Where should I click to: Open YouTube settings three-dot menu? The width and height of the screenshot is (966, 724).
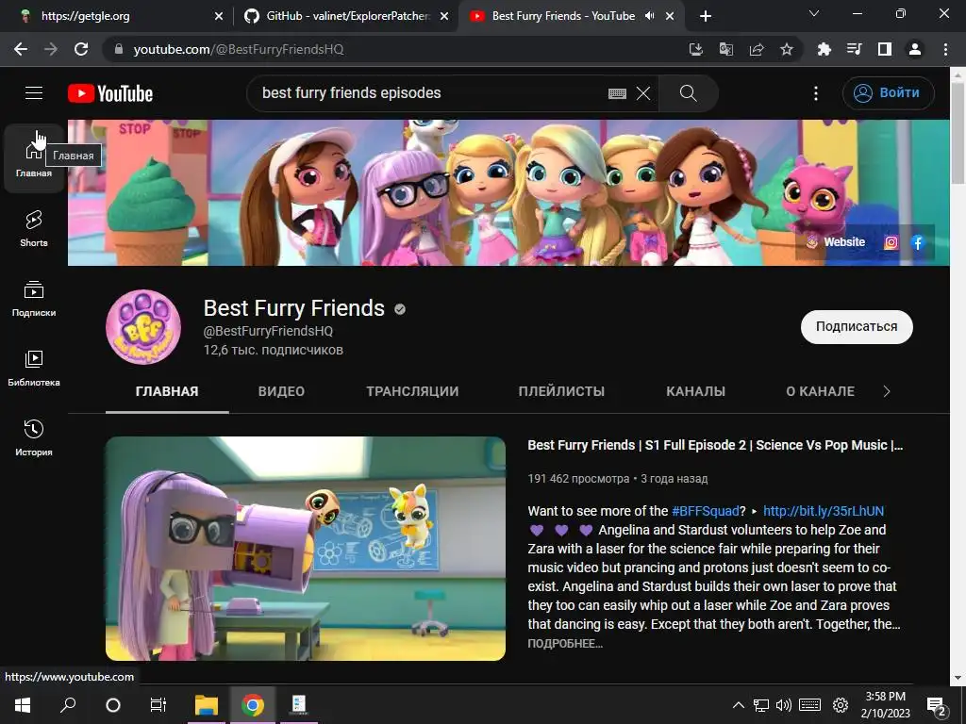click(x=816, y=93)
